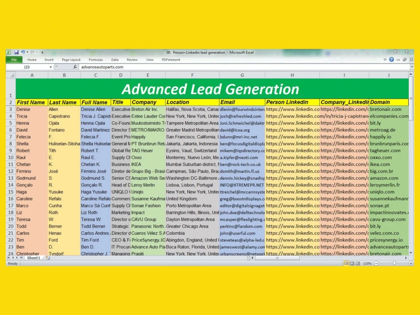Select cell with last name Capistrano

coord(64,116)
